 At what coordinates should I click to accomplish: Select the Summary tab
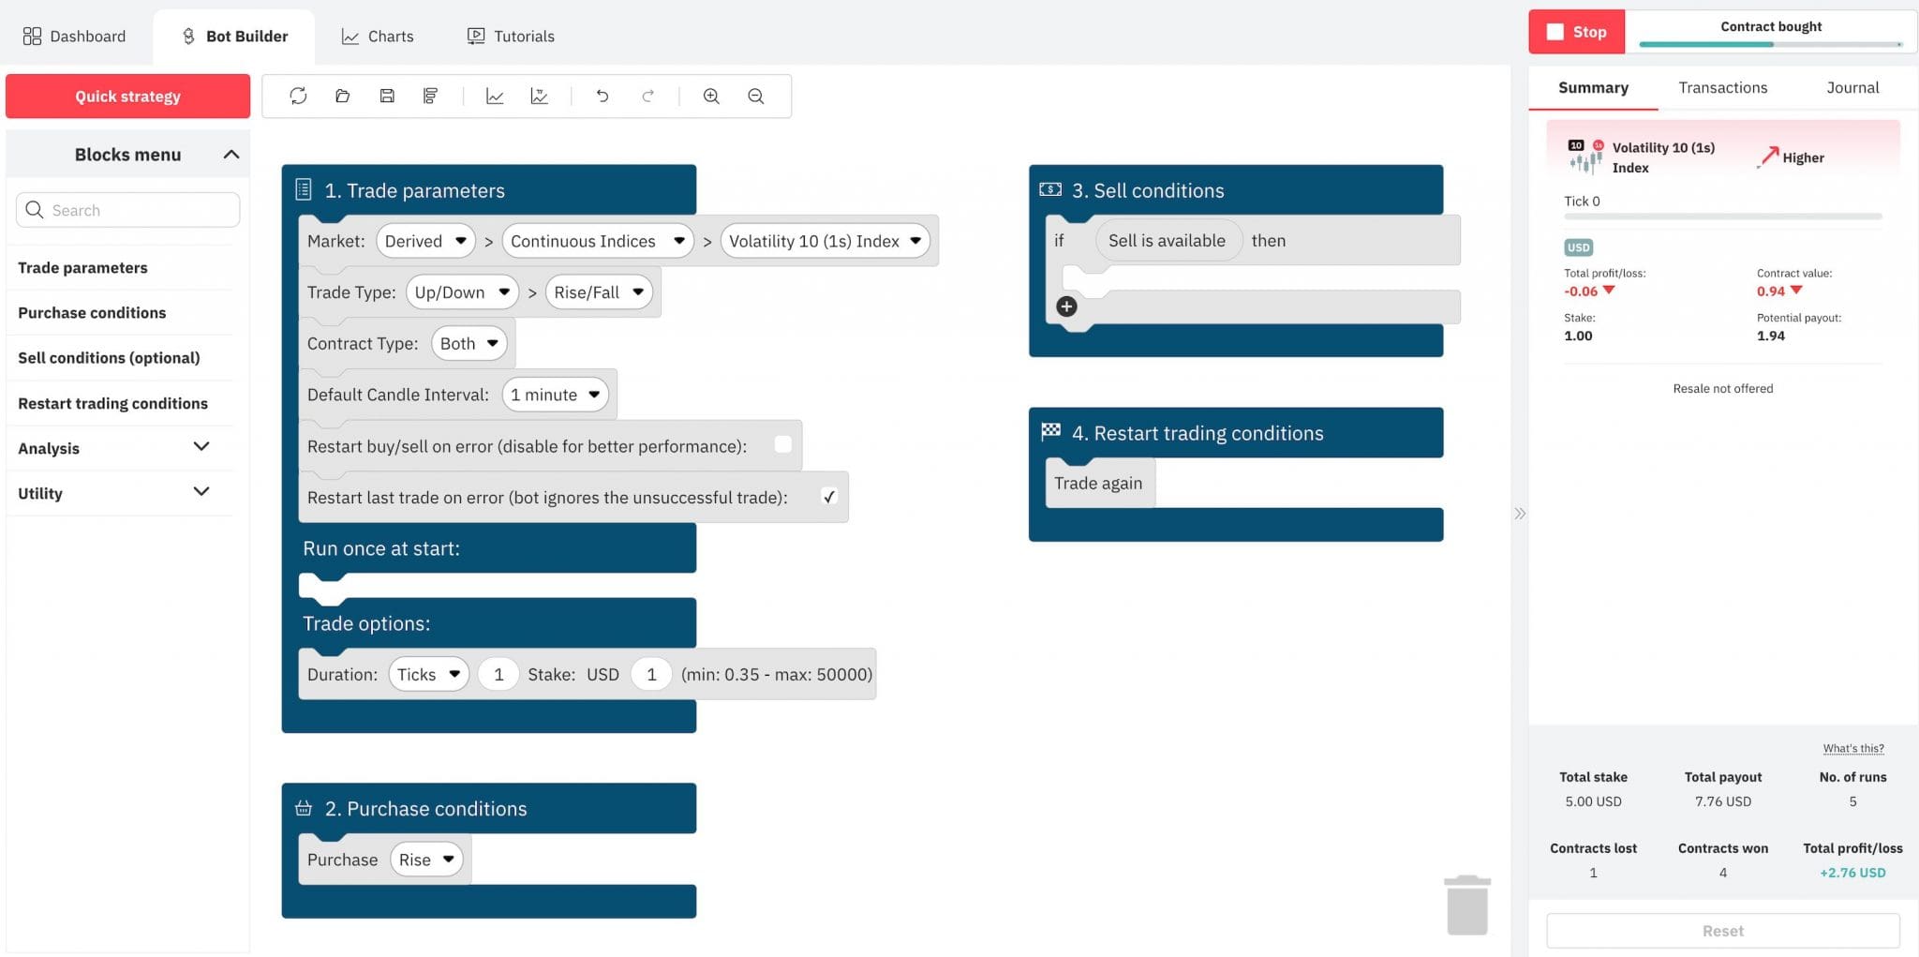pyautogui.click(x=1593, y=87)
